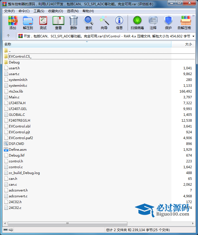The image size is (198, 235).
Task: Select the Debug folder
Action: point(14,62)
